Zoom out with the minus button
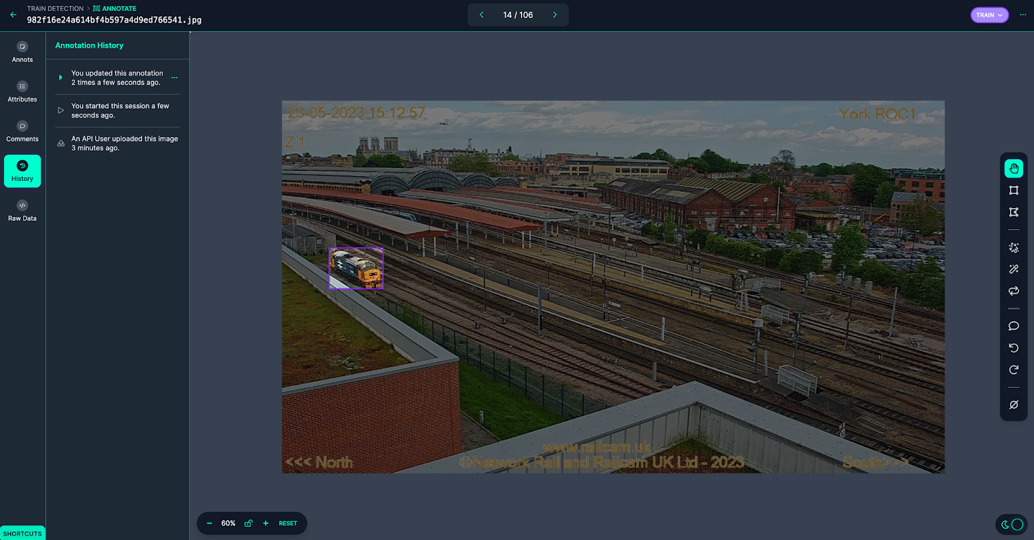This screenshot has width=1034, height=540. coord(209,523)
